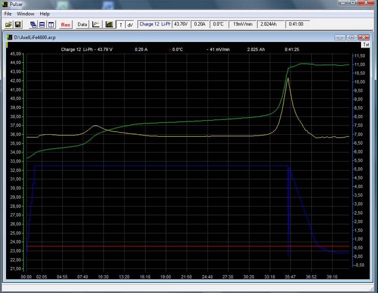Cascade windows using the overlapping windows icon
The height and width of the screenshot is (293, 378).
(33, 25)
